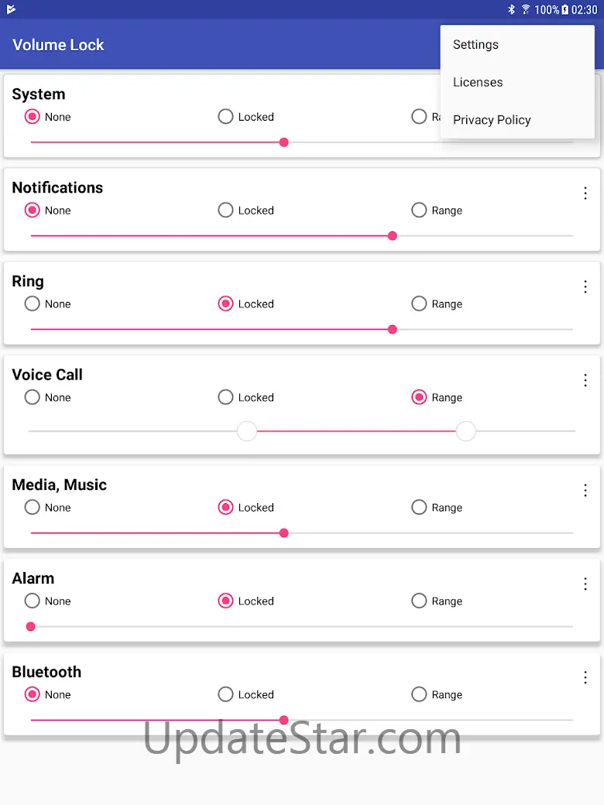The height and width of the screenshot is (805, 604).
Task: Open the Media, Music three-dot menu
Action: tap(585, 490)
